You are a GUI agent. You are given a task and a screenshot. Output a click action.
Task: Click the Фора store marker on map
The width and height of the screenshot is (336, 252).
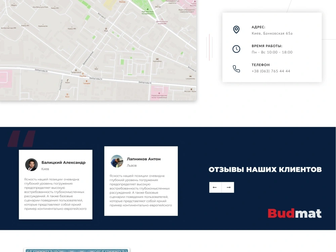pyautogui.click(x=106, y=30)
